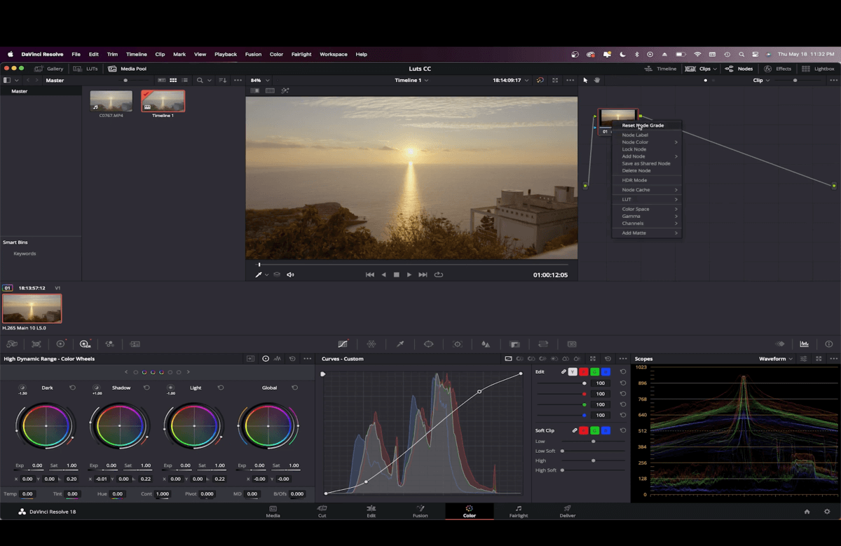Open the project settings gear
Image resolution: width=841 pixels, height=546 pixels.
click(x=827, y=512)
